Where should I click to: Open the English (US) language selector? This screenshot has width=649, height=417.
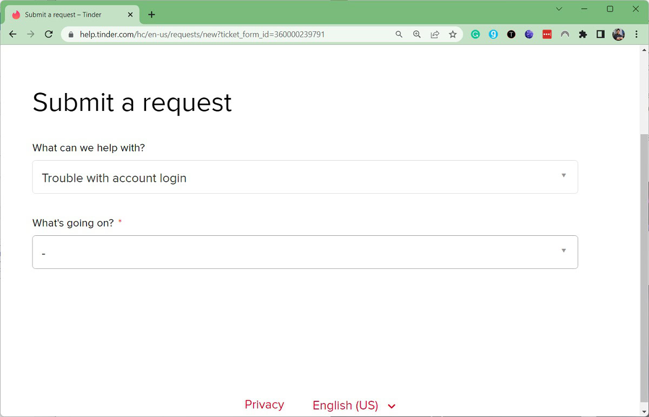pyautogui.click(x=354, y=406)
